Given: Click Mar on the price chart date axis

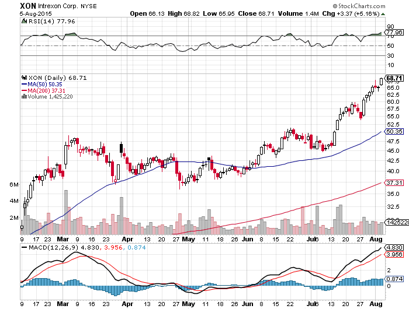Looking at the screenshot, I should click(x=63, y=239).
